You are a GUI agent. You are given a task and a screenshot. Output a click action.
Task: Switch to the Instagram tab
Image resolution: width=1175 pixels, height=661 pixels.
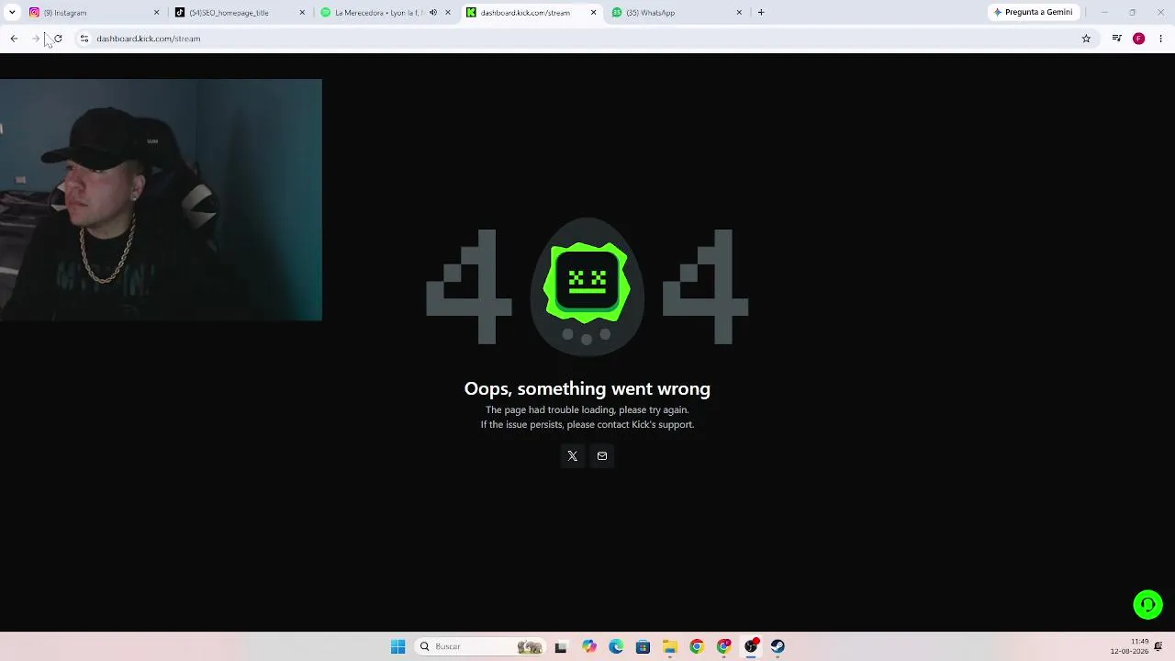[x=94, y=13]
